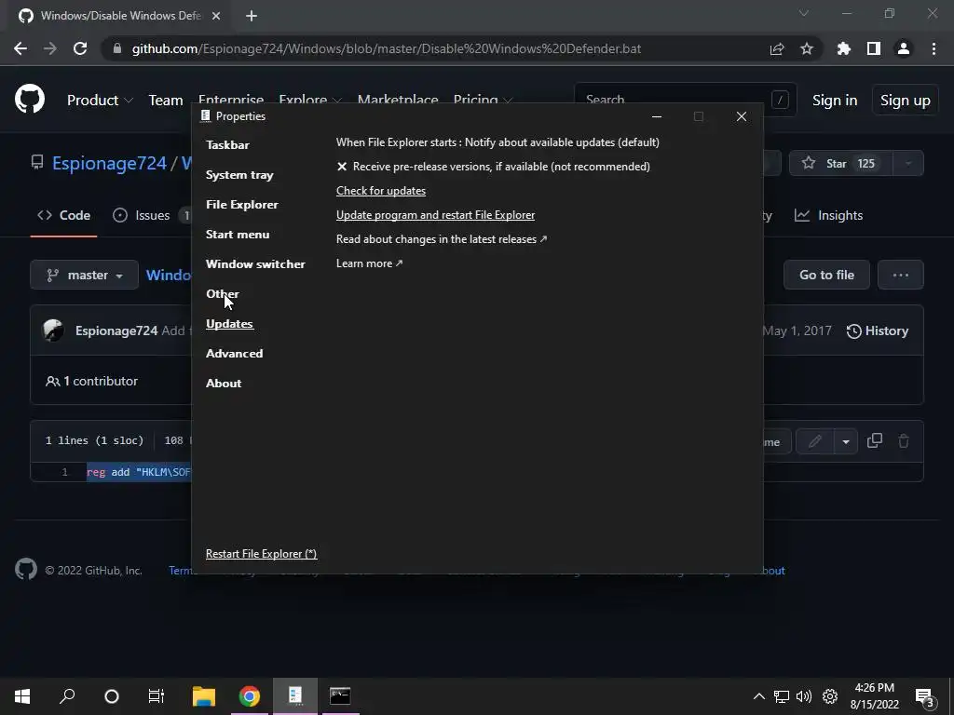Open Chrome profile icon

click(904, 48)
